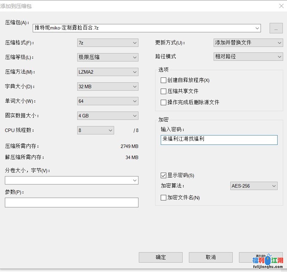Enable delete source files after compression
This screenshot has height=272, width=287.
point(164,102)
